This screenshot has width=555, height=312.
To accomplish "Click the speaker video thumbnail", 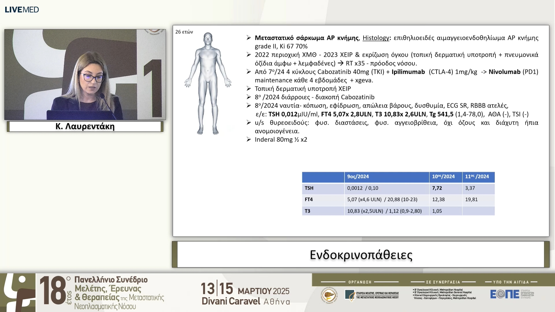I will [x=85, y=75].
